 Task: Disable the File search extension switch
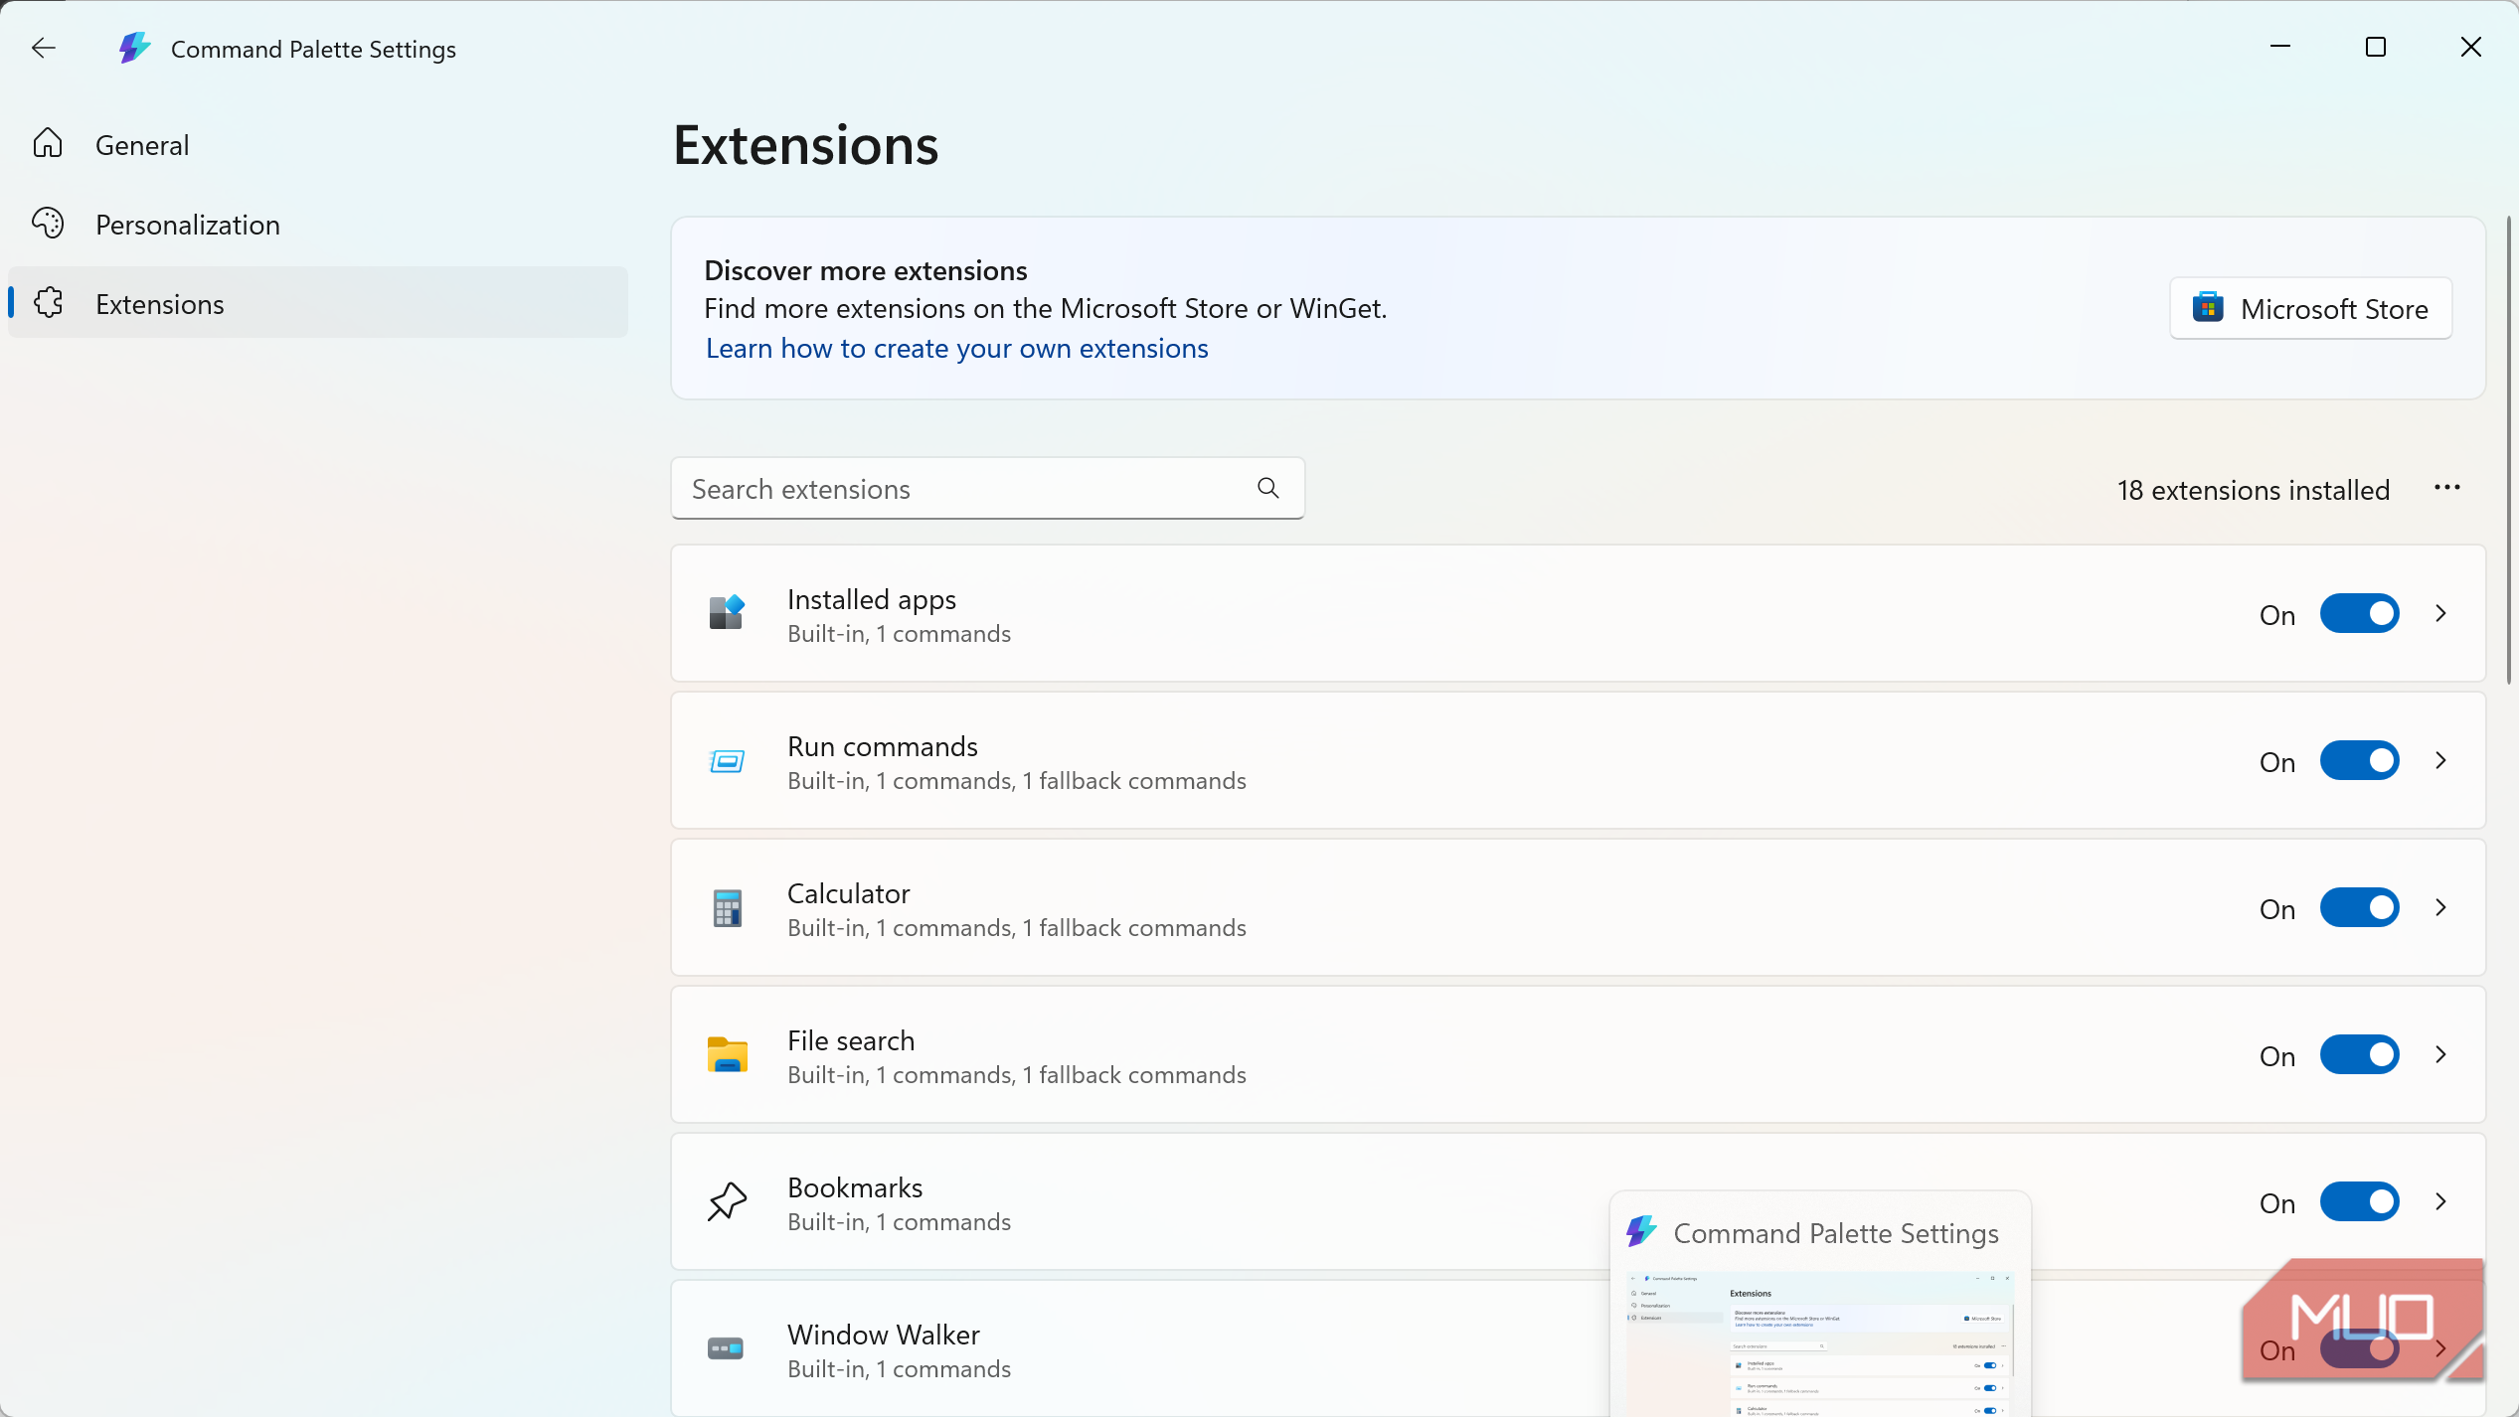point(2359,1055)
